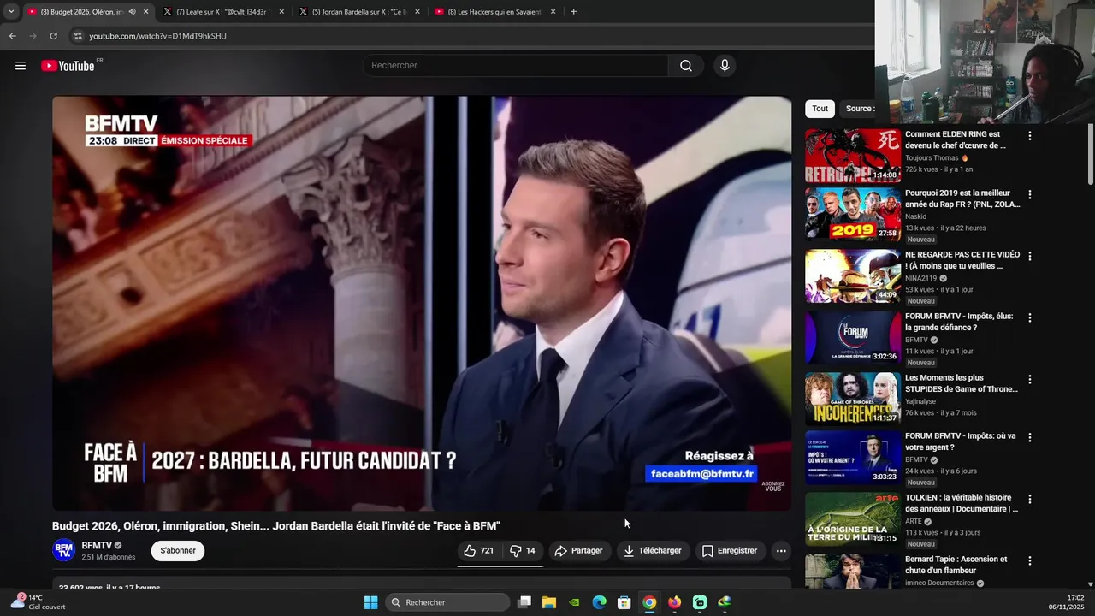Click Toujours Thomas channel name
Image resolution: width=1095 pixels, height=616 pixels.
coord(932,157)
